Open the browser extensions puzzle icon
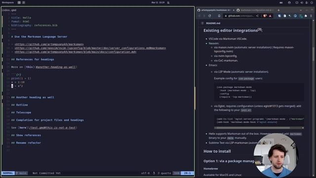This screenshot has width=316, height=178. (x=306, y=16)
